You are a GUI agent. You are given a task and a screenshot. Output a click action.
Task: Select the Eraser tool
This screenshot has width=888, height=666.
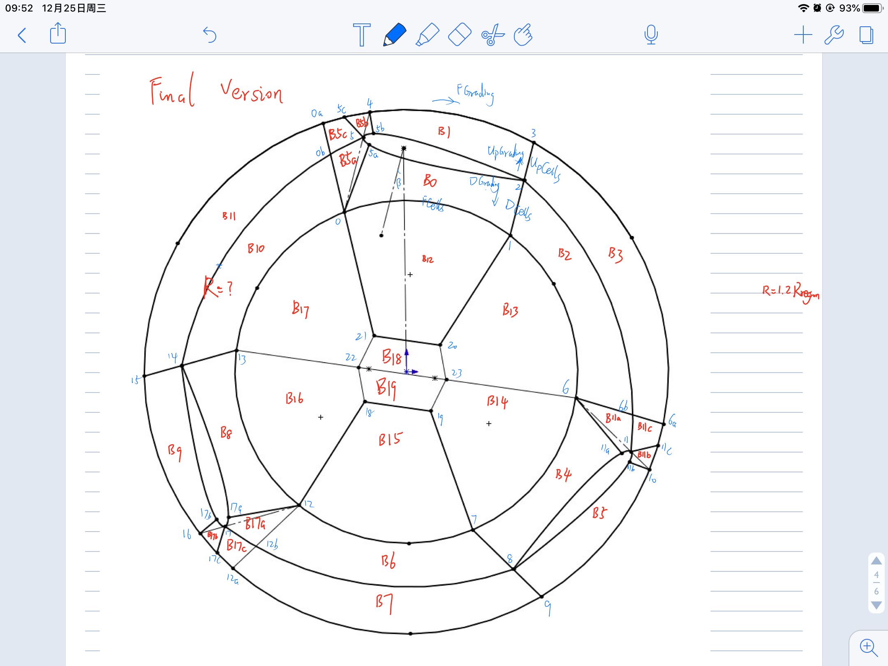pos(460,35)
